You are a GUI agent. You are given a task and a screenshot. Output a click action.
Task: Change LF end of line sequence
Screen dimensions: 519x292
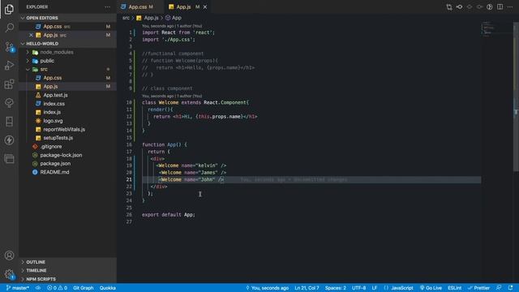(375, 288)
